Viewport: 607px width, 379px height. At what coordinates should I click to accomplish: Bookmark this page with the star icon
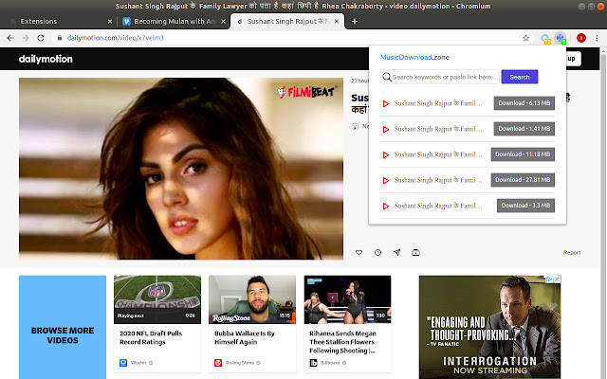coord(525,38)
